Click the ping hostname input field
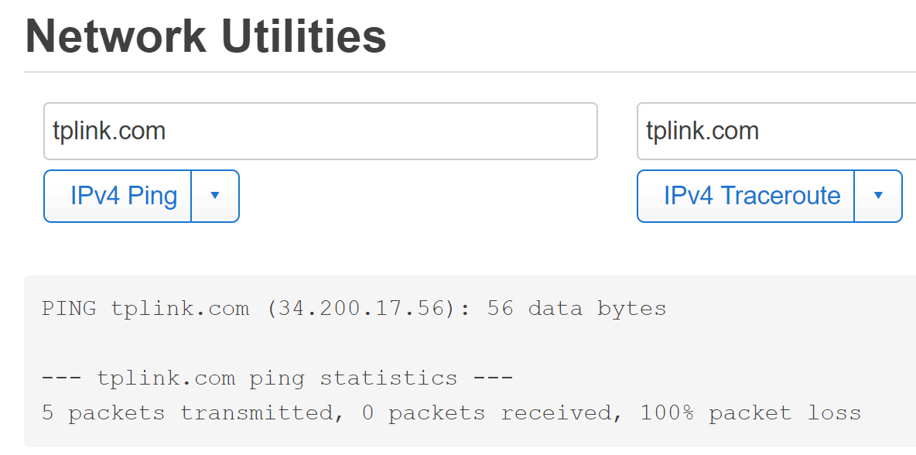Viewport: 916px width, 455px height. click(x=320, y=131)
